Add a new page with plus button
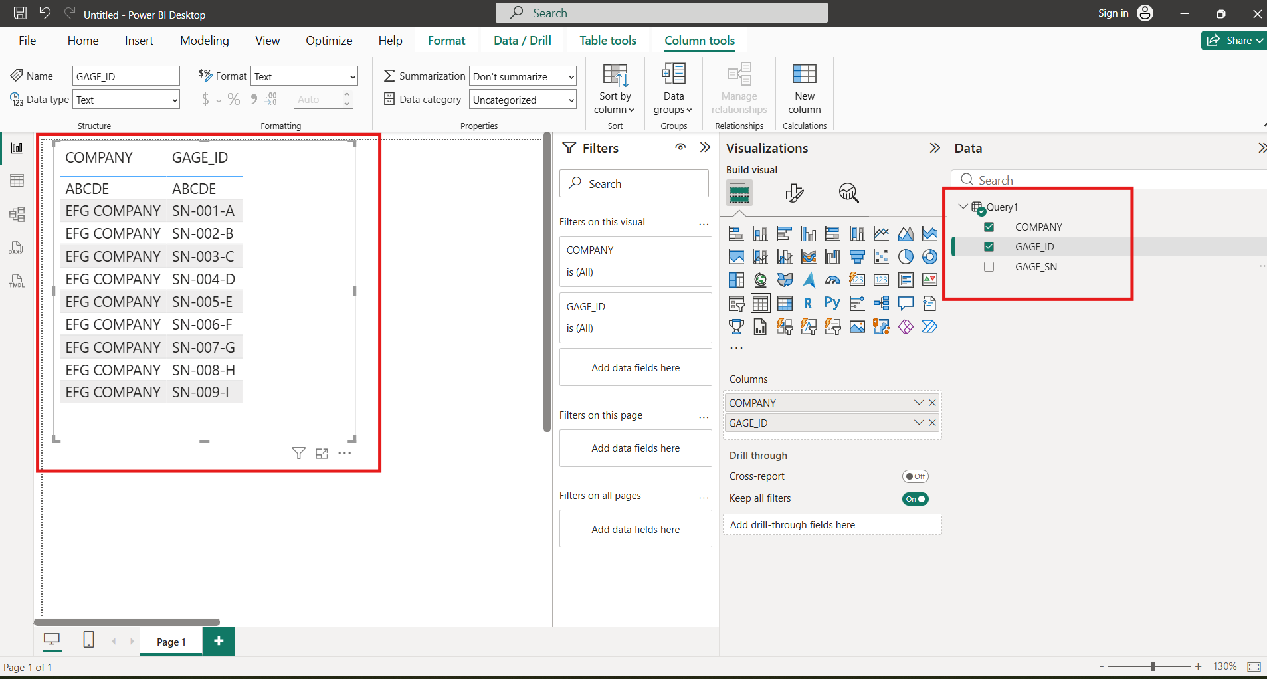 (x=219, y=641)
